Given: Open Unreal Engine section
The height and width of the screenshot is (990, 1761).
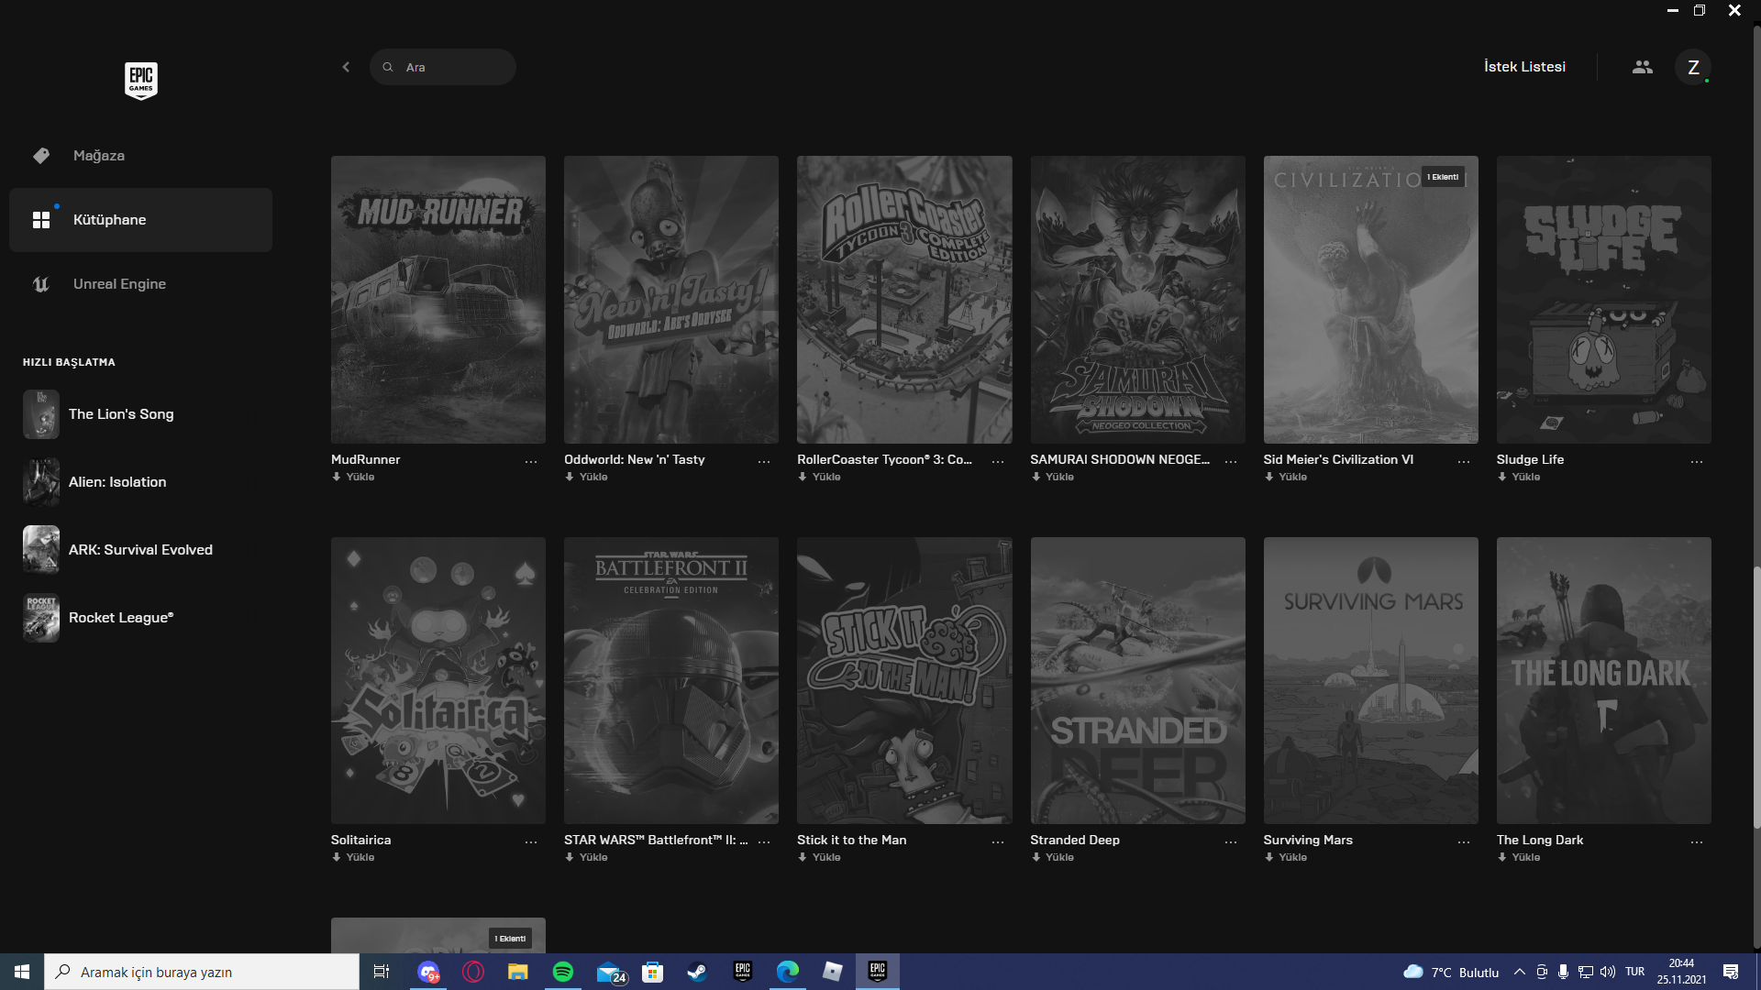Looking at the screenshot, I should pos(140,284).
